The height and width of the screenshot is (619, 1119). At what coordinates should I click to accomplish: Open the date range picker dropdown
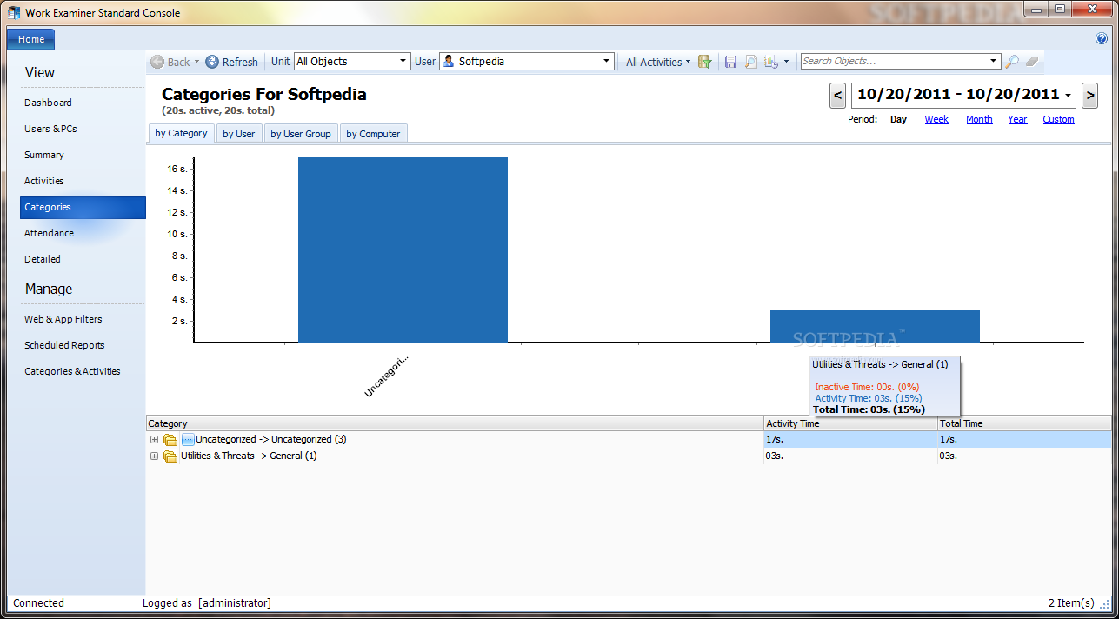click(x=1068, y=95)
